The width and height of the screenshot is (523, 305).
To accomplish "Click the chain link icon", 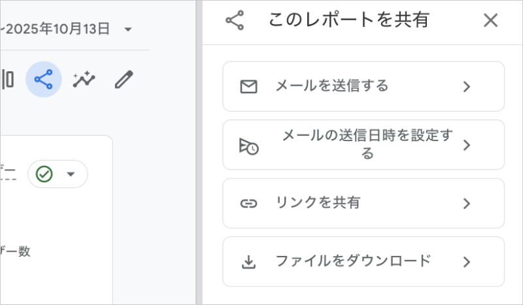I will click(x=248, y=203).
